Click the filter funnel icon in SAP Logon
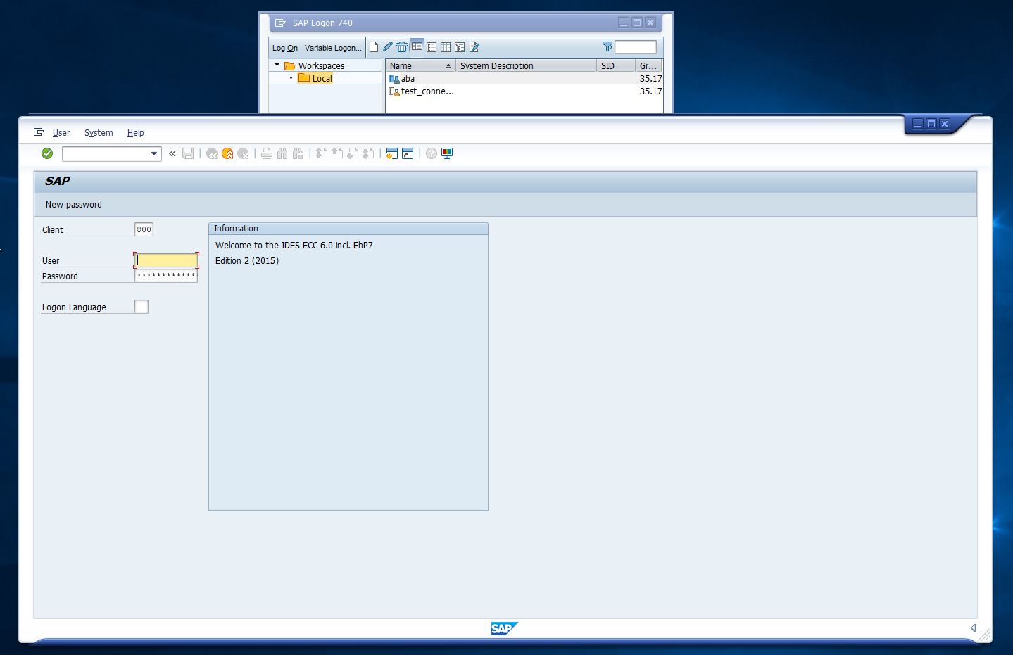Image resolution: width=1013 pixels, height=655 pixels. 608,47
